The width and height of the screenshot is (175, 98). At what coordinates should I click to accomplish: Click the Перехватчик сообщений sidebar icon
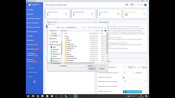pos(28,53)
